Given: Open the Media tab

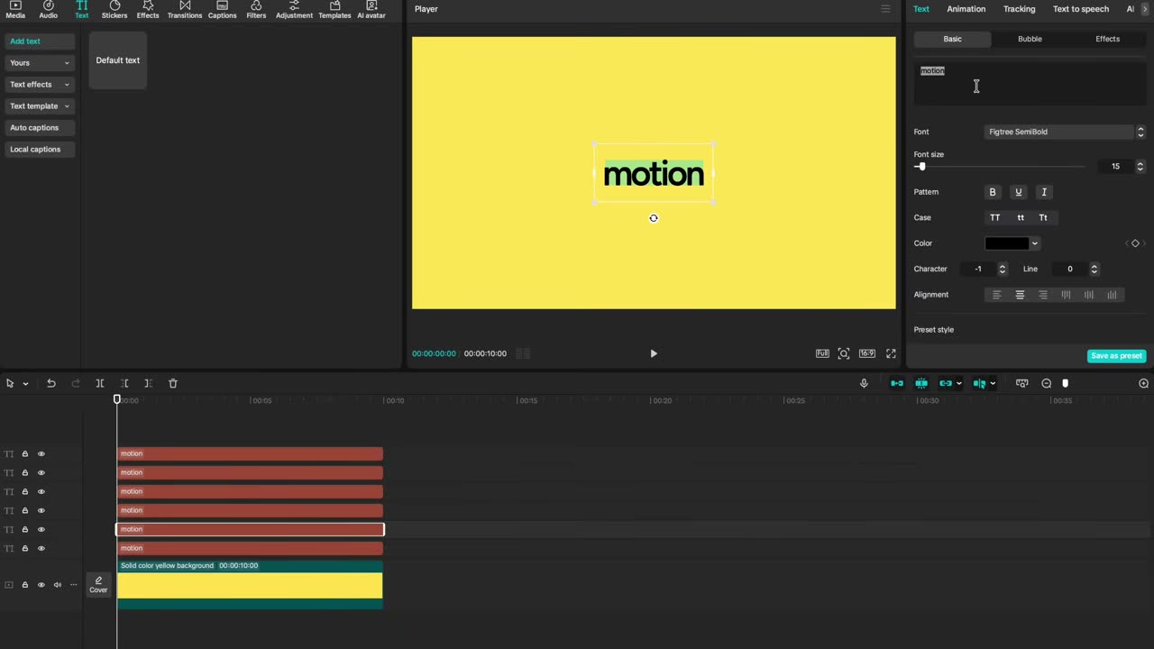Looking at the screenshot, I should coord(15,10).
